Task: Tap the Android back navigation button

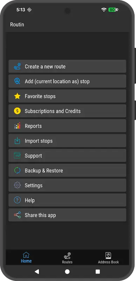Action: (37, 272)
